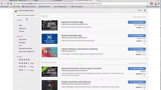Select the two stars & up rating filter
The width and height of the screenshot is (161, 90).
[x=17, y=70]
